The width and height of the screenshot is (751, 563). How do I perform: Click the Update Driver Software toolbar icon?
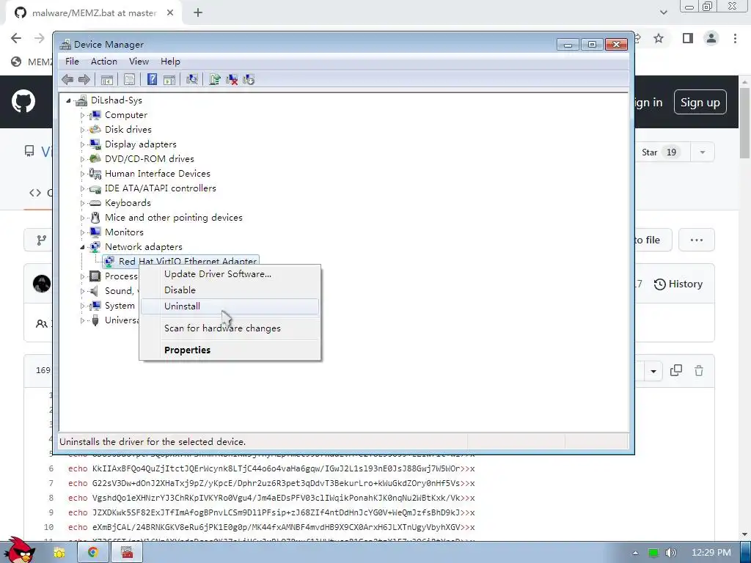click(215, 79)
